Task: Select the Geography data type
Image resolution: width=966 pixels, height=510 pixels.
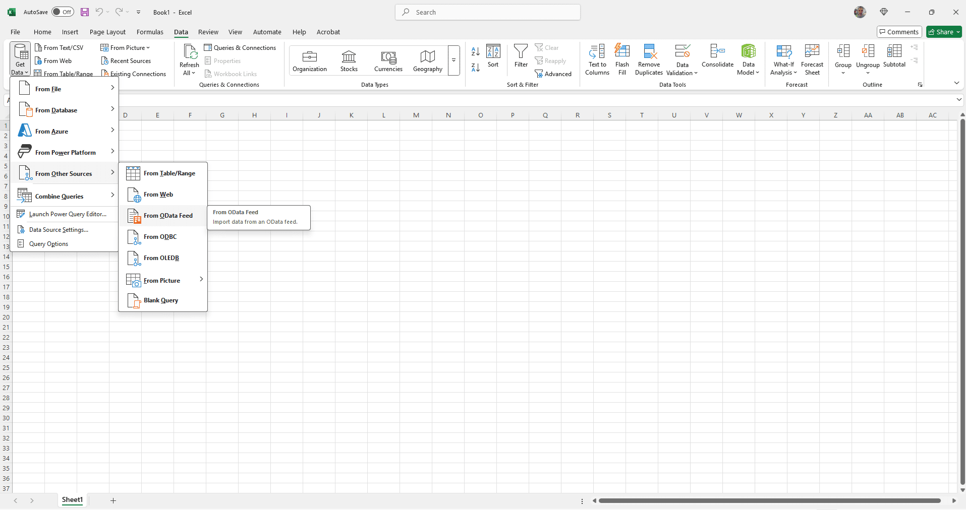Action: [427, 60]
